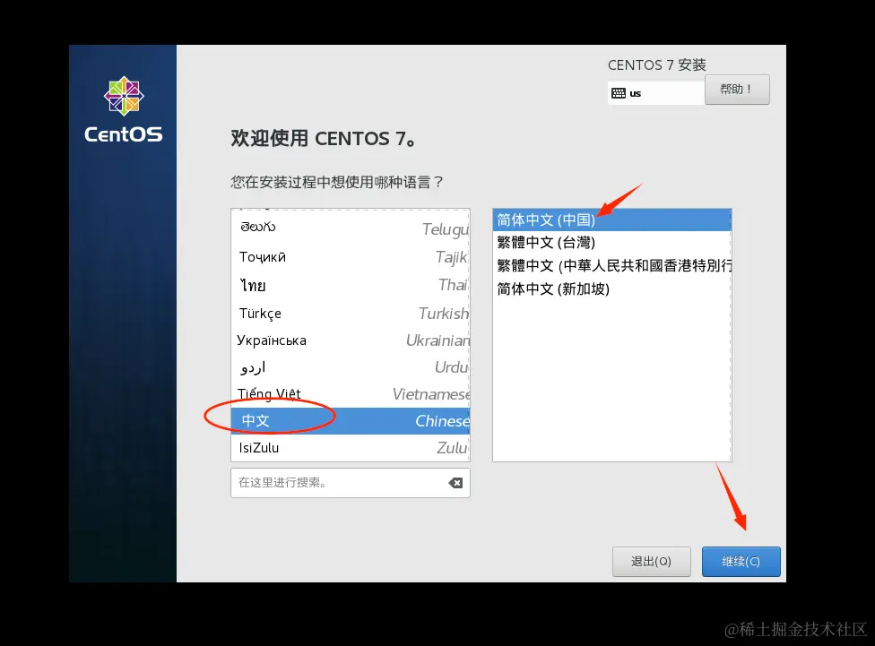Click the CentOS logo in the sidebar
Screen dimensions: 875x646
[124, 110]
